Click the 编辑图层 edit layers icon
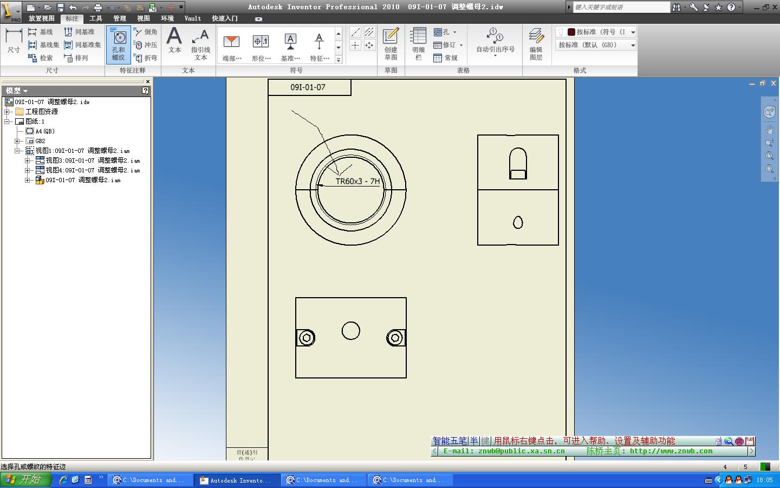Viewport: 780px width, 488px height. (536, 44)
